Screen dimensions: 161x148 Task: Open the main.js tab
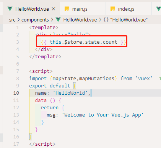83,9
